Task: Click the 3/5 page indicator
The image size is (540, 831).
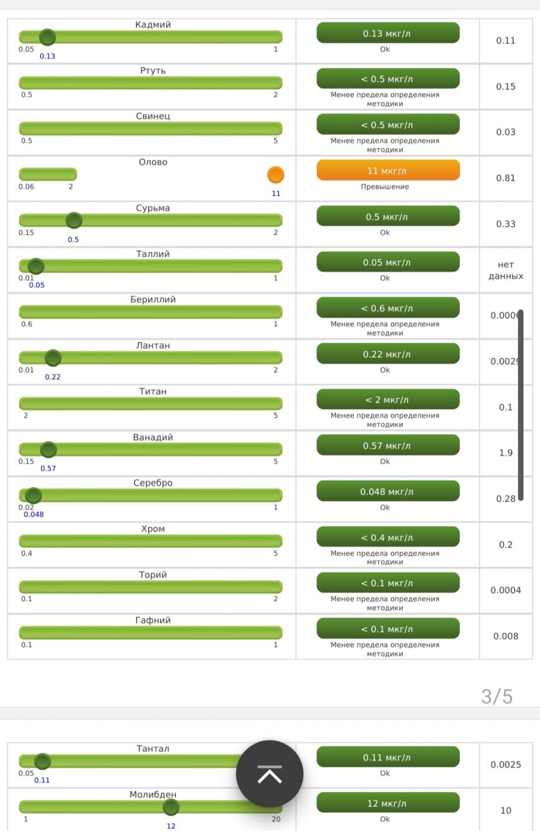Action: click(497, 696)
